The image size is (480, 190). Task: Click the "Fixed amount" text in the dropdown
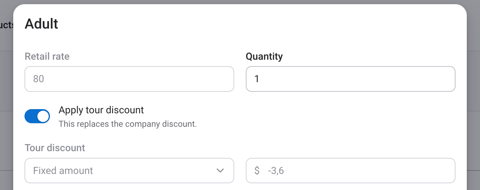tap(63, 170)
